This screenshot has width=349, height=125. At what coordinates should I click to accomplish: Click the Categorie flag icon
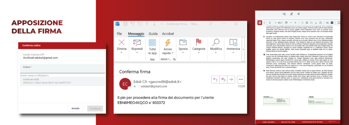click(199, 42)
